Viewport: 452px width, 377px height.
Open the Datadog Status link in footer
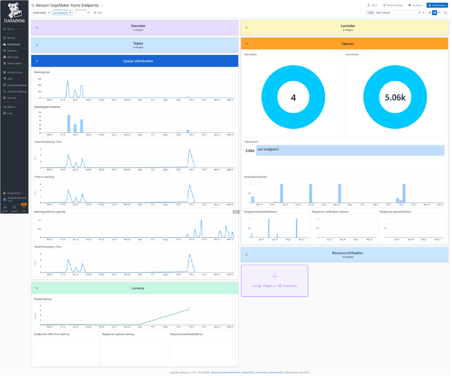(x=276, y=372)
